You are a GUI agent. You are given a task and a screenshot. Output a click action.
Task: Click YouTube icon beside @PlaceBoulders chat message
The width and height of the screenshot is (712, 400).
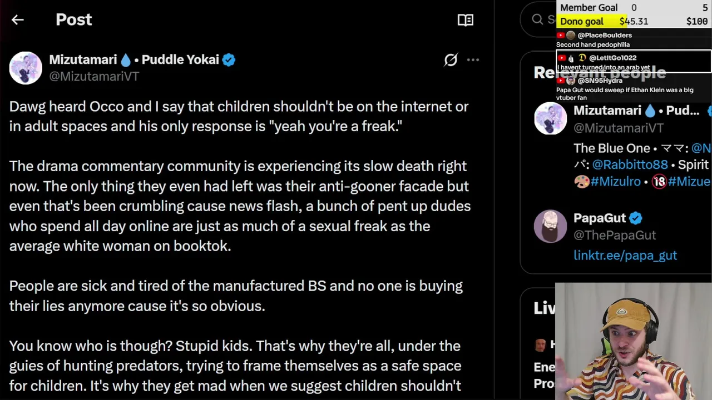click(x=561, y=36)
